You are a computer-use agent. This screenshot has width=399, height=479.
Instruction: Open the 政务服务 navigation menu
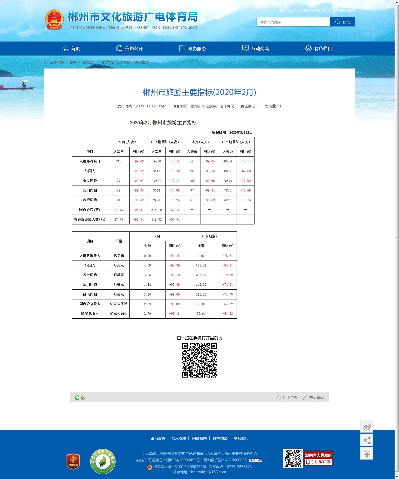192,49
